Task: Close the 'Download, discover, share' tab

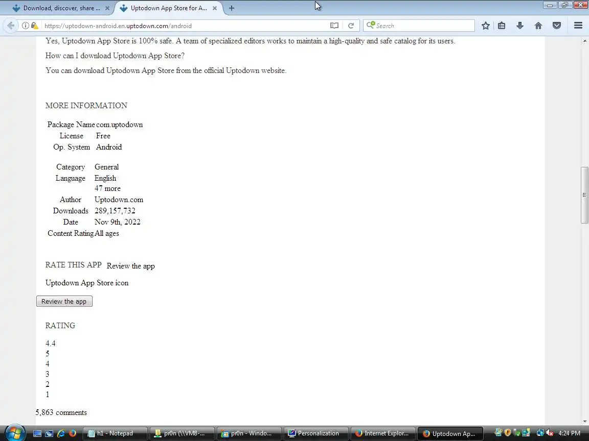Action: pyautogui.click(x=107, y=8)
